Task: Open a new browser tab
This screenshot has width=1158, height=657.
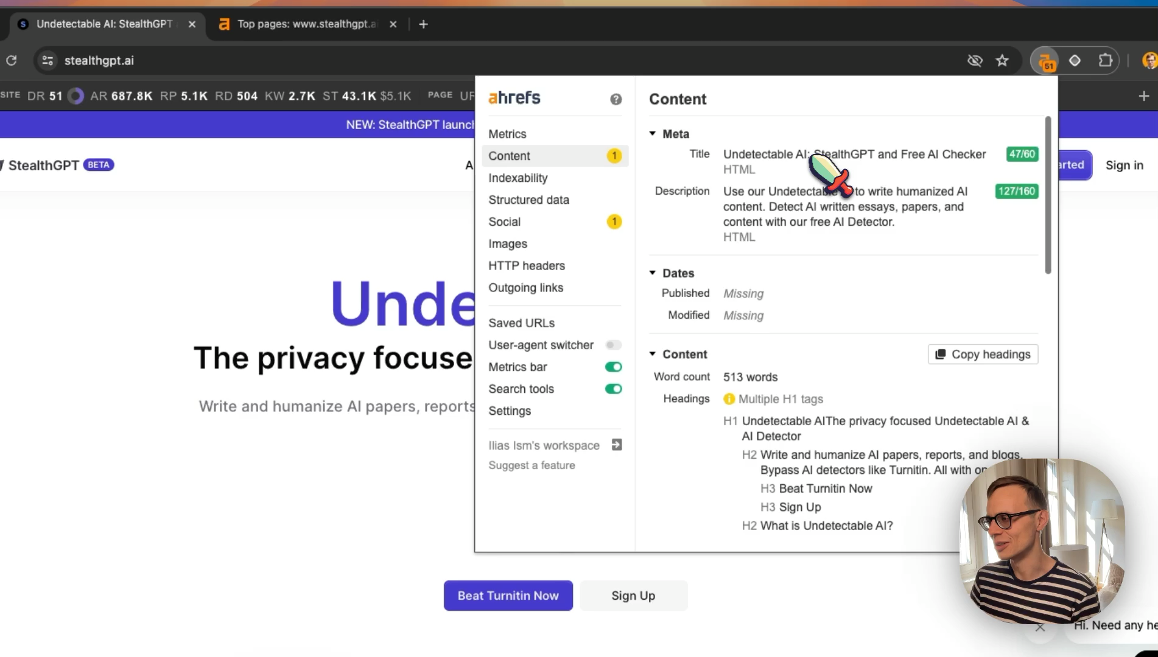Action: pyautogui.click(x=423, y=24)
